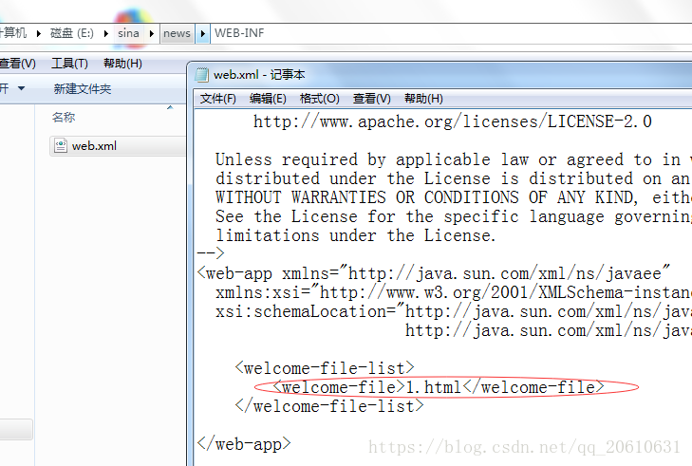Expand the arrow after news breadcrumb
Viewport: 692px width, 466px height.
click(x=202, y=33)
